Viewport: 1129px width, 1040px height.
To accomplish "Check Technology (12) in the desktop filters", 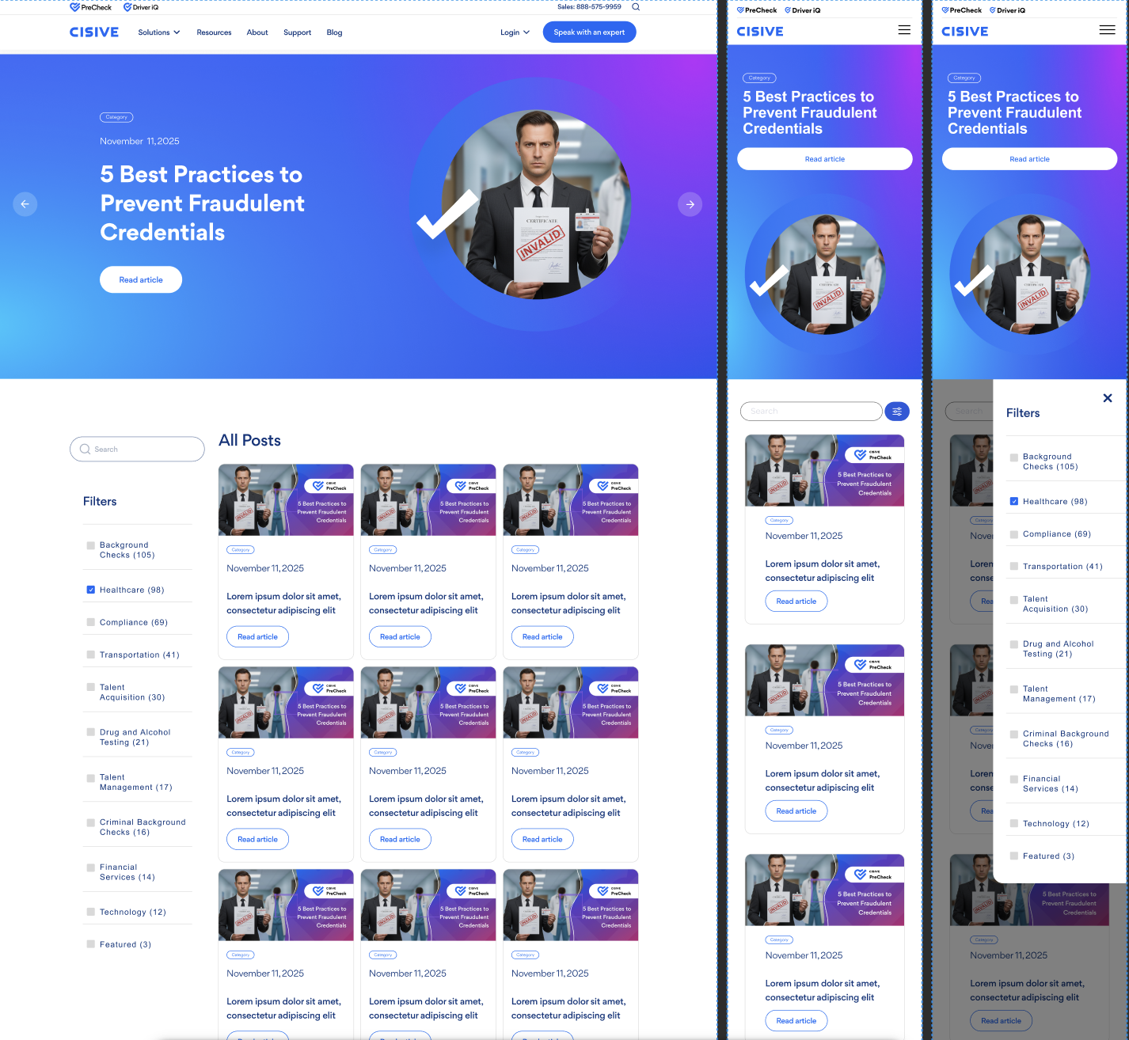I will point(91,912).
